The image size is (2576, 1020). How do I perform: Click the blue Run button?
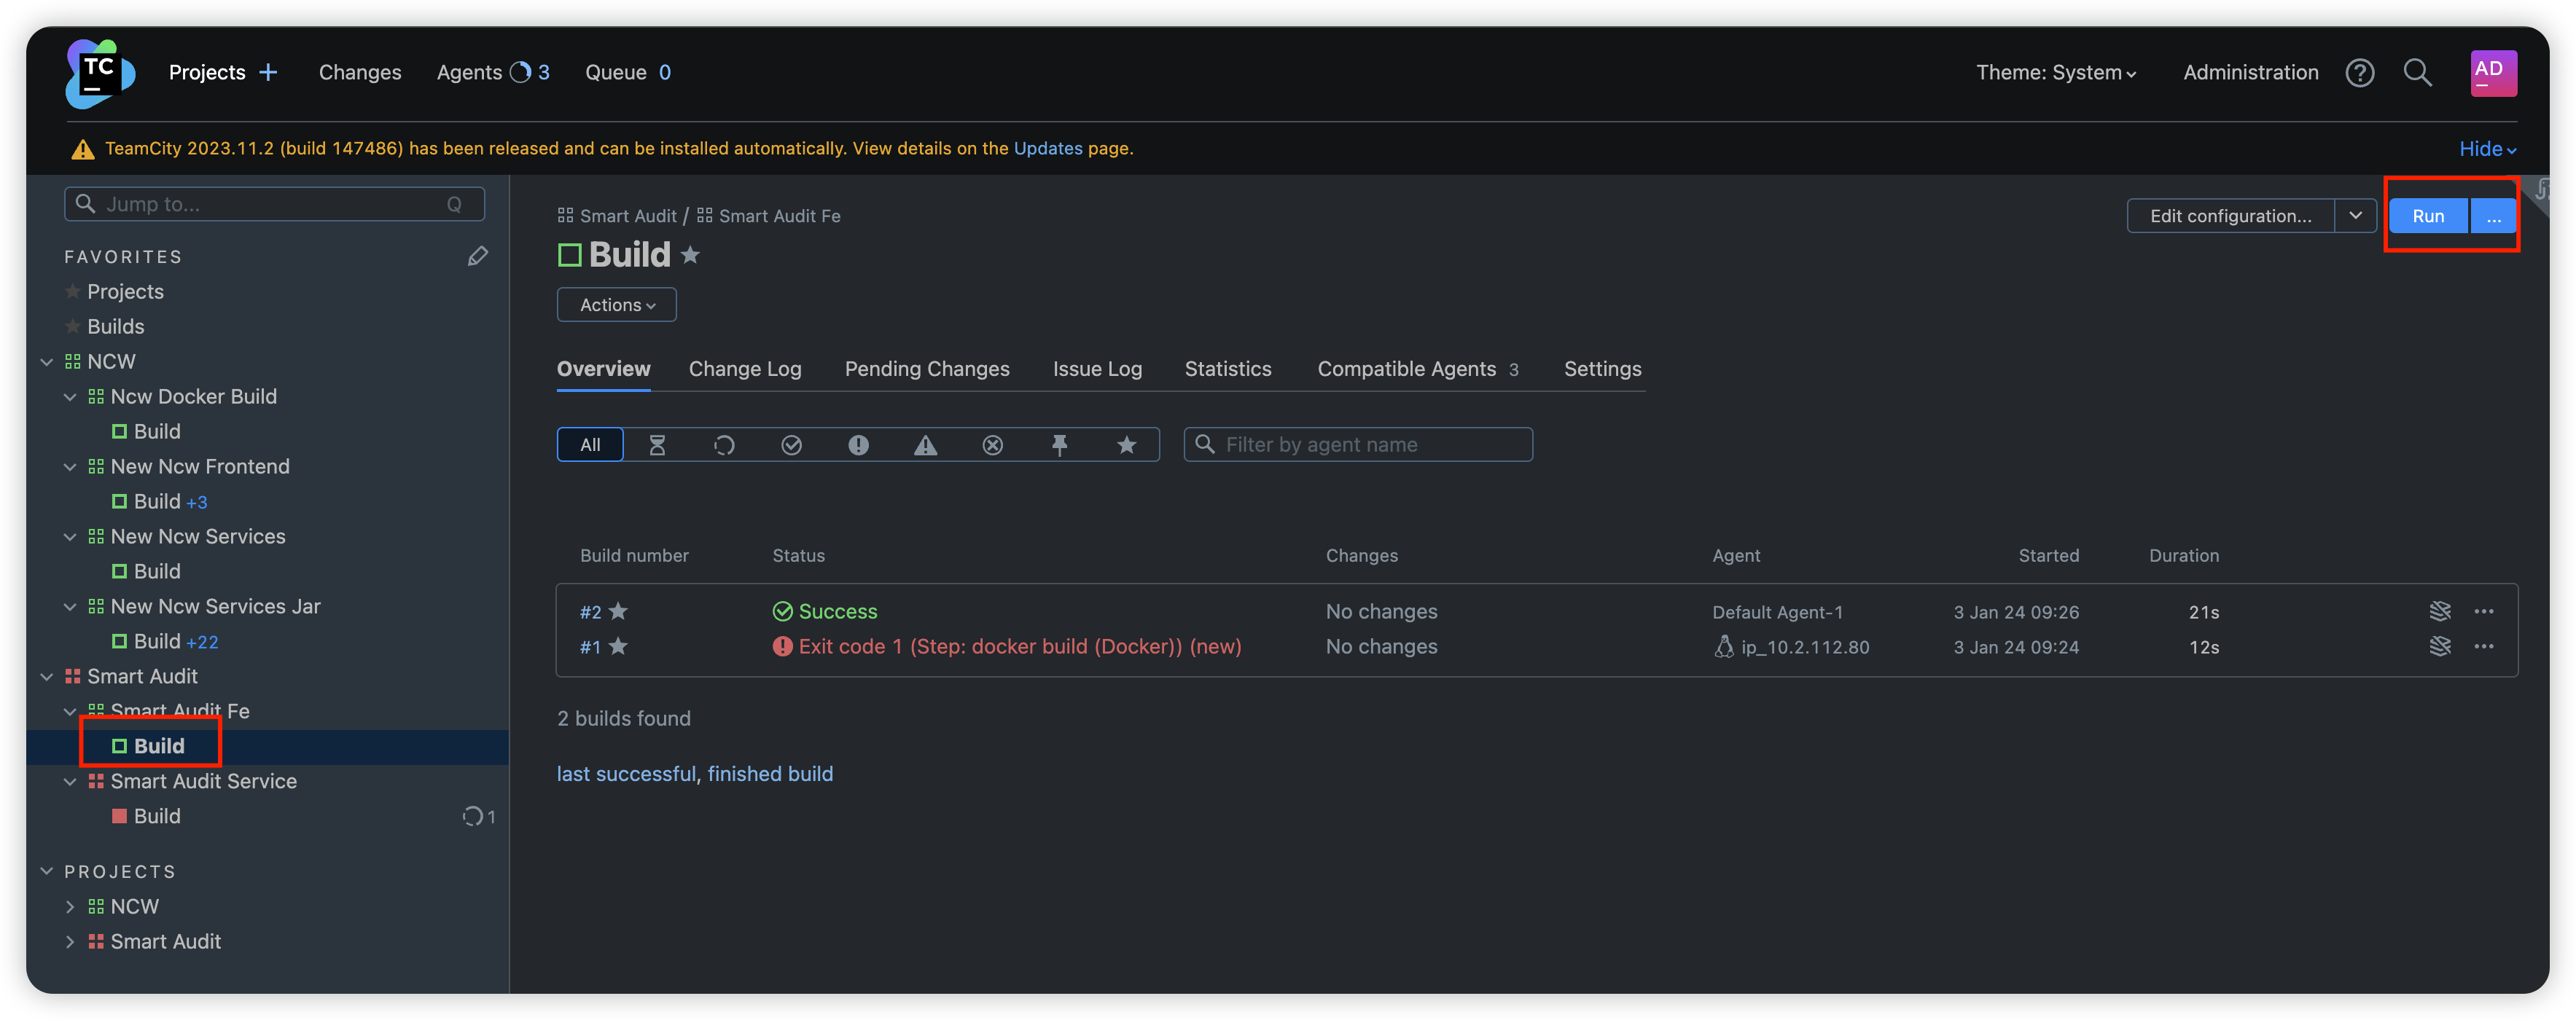pyautogui.click(x=2427, y=216)
